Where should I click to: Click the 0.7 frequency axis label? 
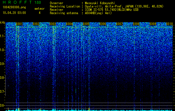pyautogui.click(x=3, y=92)
